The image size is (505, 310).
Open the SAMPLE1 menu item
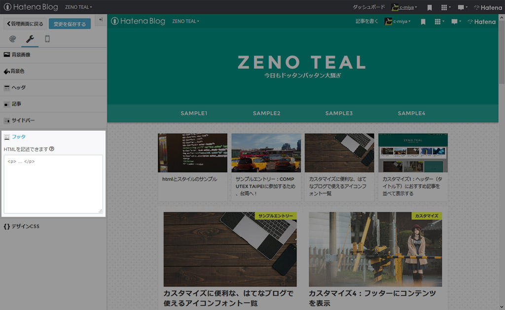click(194, 113)
